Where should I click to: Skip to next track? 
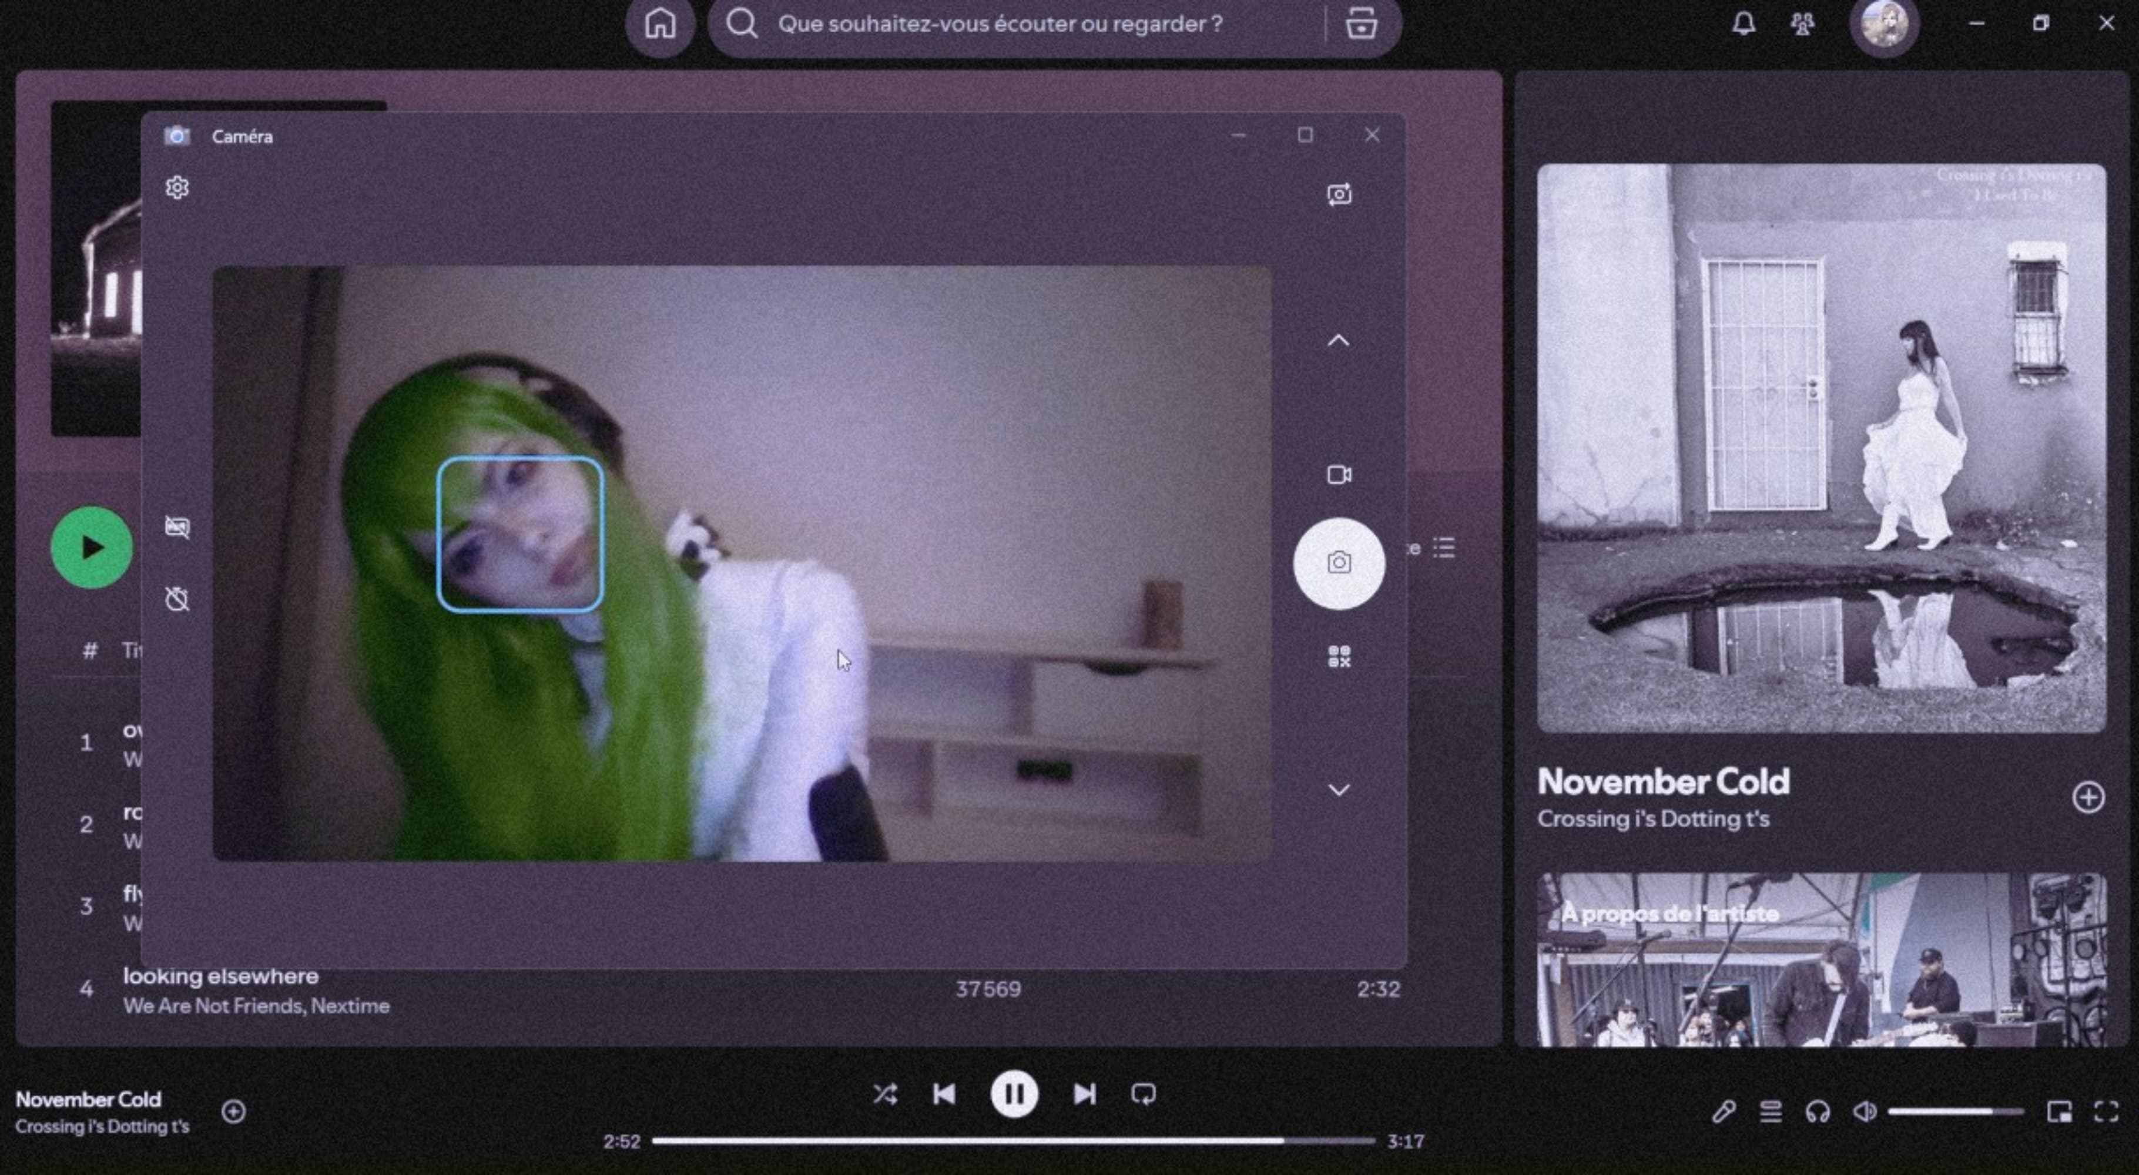[1084, 1095]
